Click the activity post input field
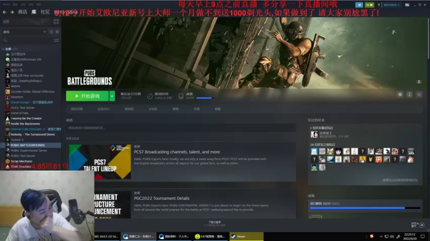This screenshot has height=241, width=430. coord(181,128)
